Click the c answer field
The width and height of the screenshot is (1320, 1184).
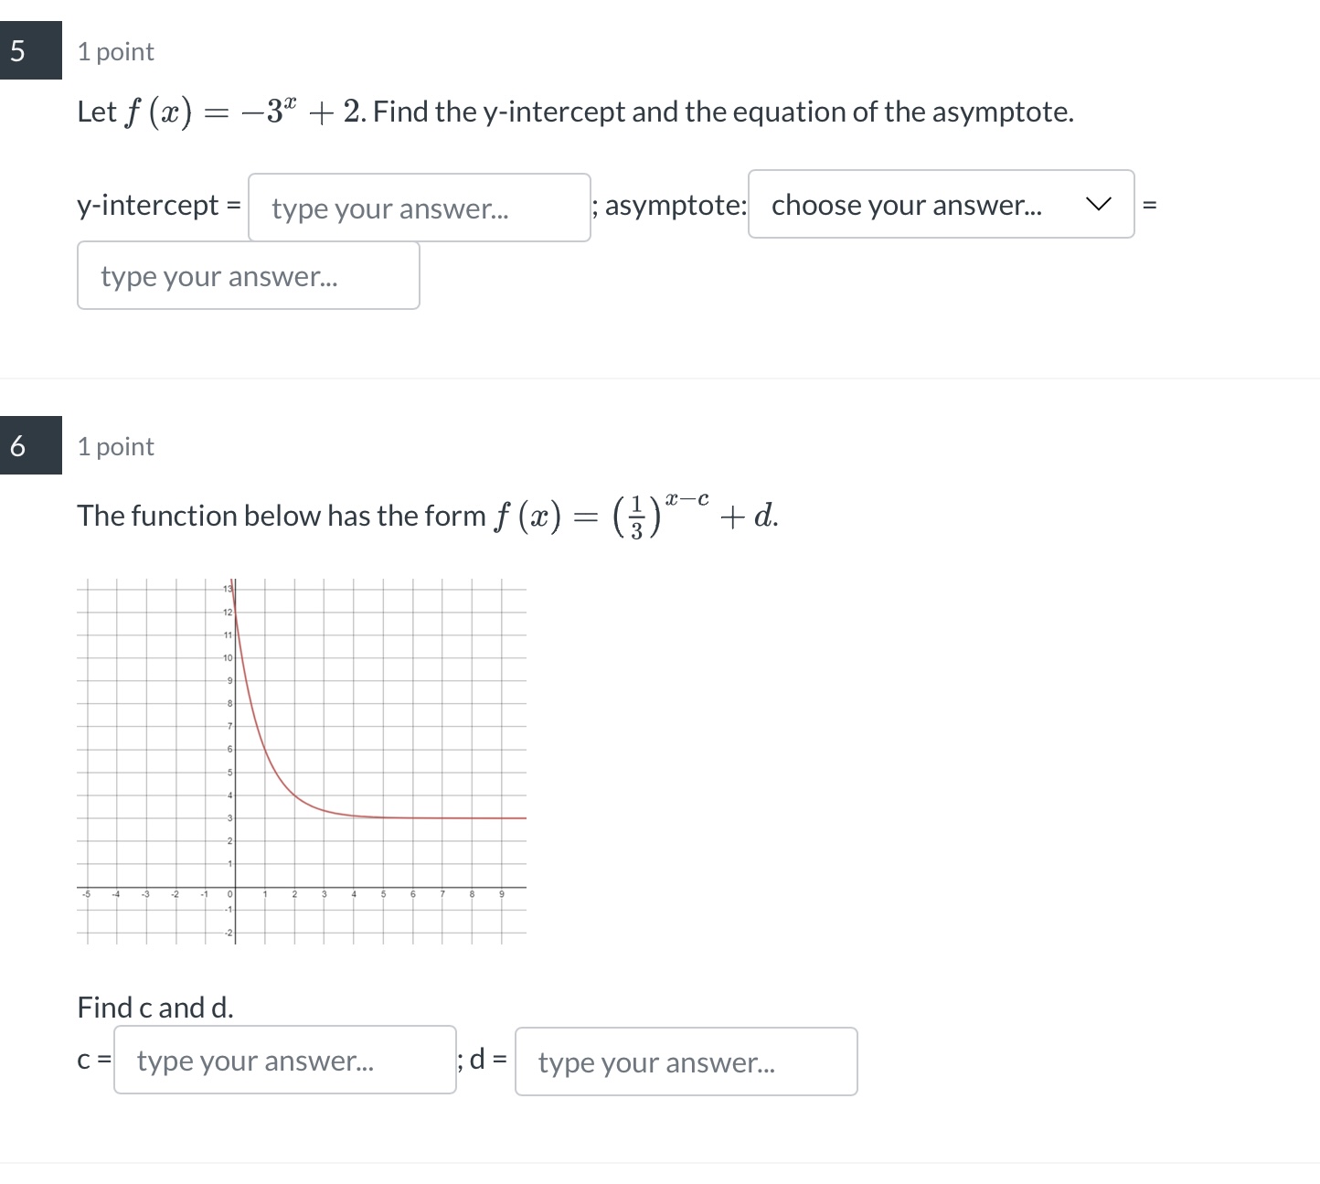pyautogui.click(x=284, y=1061)
